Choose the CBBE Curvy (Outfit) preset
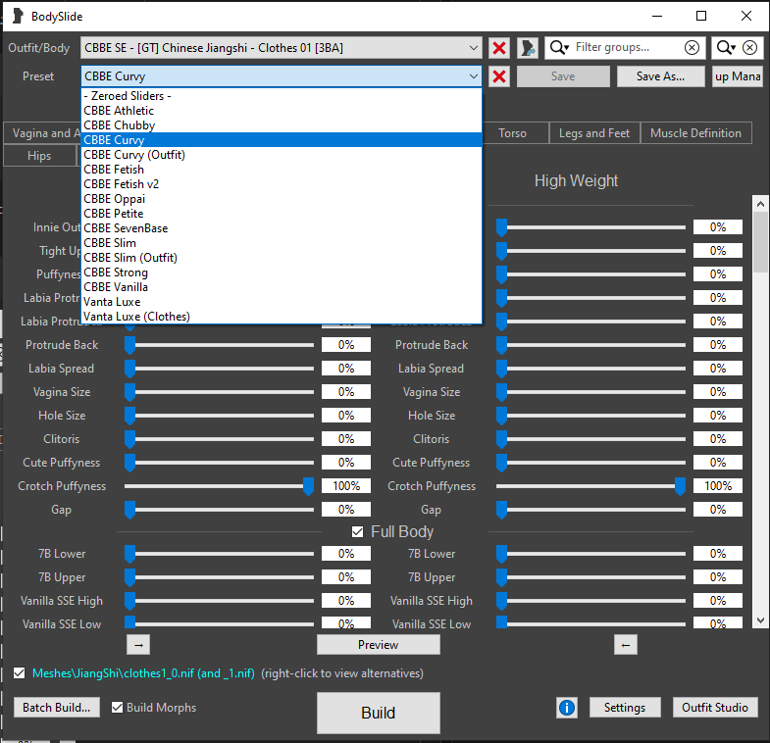The image size is (770, 743). pos(282,155)
